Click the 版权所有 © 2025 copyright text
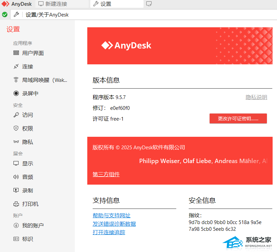The width and height of the screenshot is (277, 252). [139, 147]
